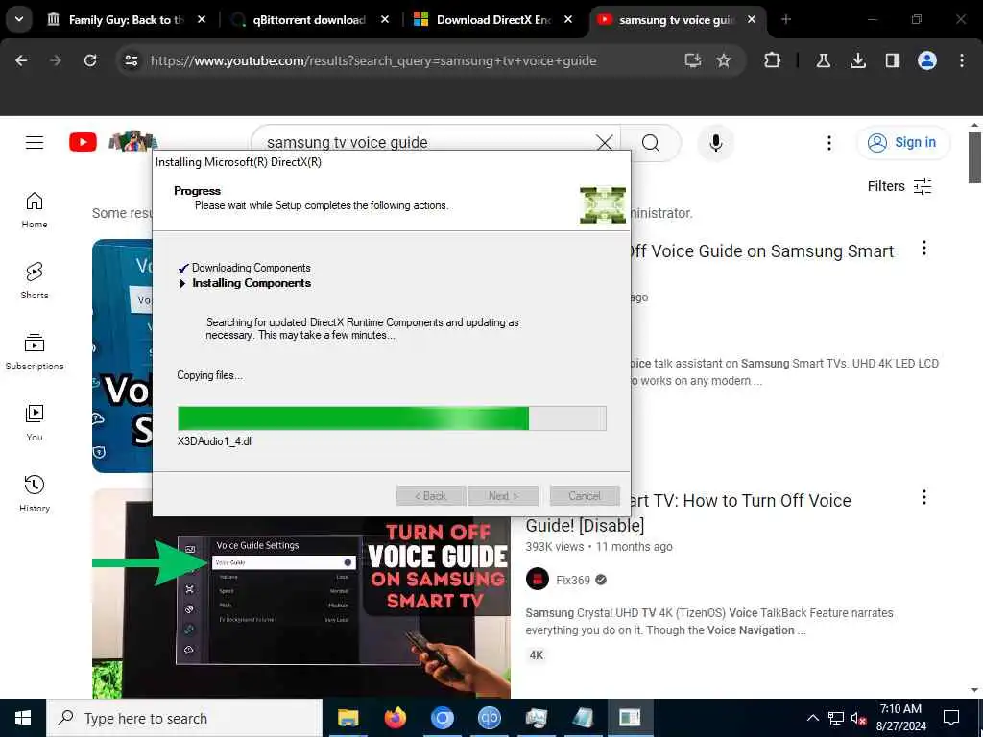The width and height of the screenshot is (983, 737).
Task: Run YouTube search with magnifier button
Action: coord(651,143)
